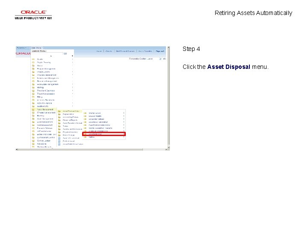Screen dimensions: 308x231
Task: Click folder icon beside IT Asset Management
Action: tap(33, 113)
